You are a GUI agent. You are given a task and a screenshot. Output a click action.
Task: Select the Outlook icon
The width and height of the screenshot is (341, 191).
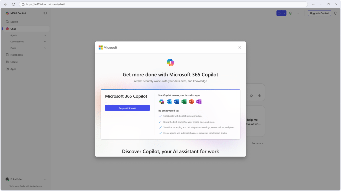(x=169, y=101)
